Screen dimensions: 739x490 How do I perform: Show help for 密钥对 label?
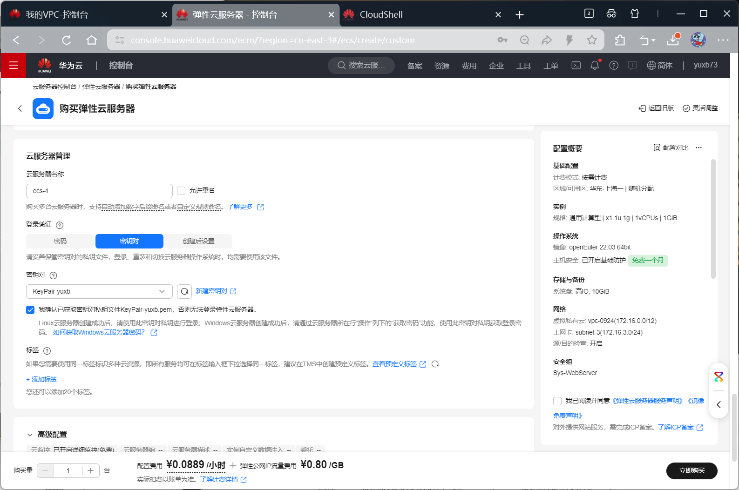tap(53, 275)
